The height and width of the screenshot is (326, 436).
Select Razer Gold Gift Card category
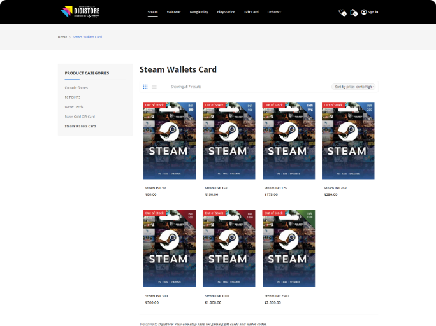click(80, 117)
